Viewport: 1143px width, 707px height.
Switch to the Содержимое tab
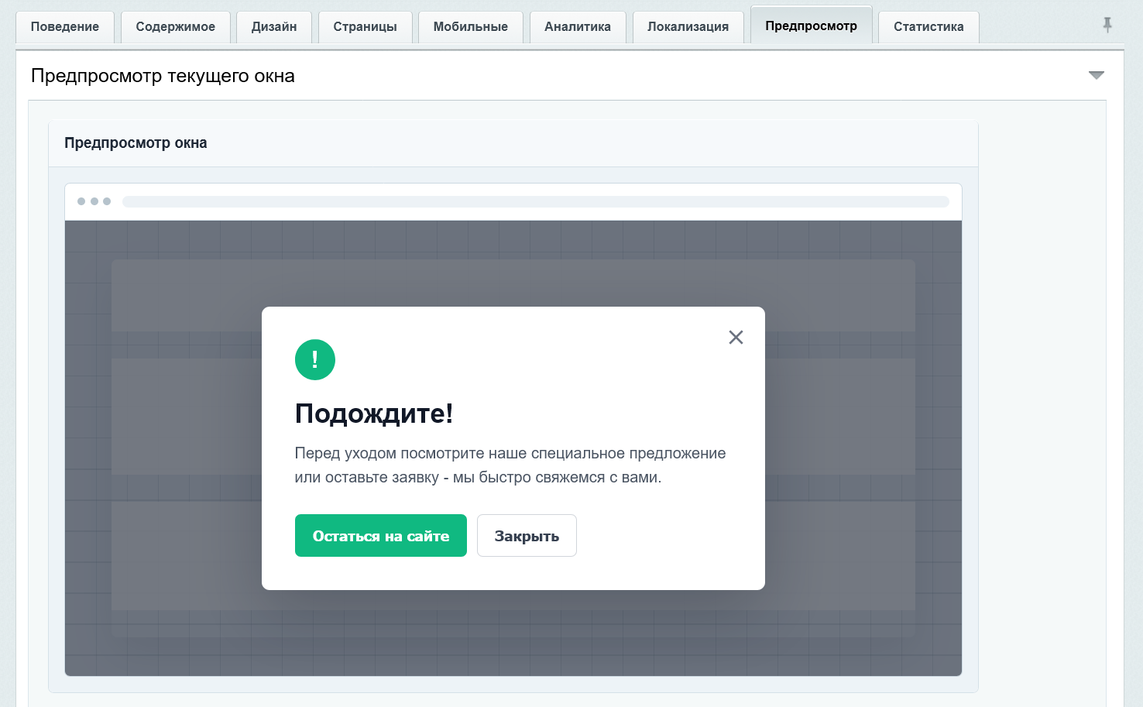[x=176, y=26]
